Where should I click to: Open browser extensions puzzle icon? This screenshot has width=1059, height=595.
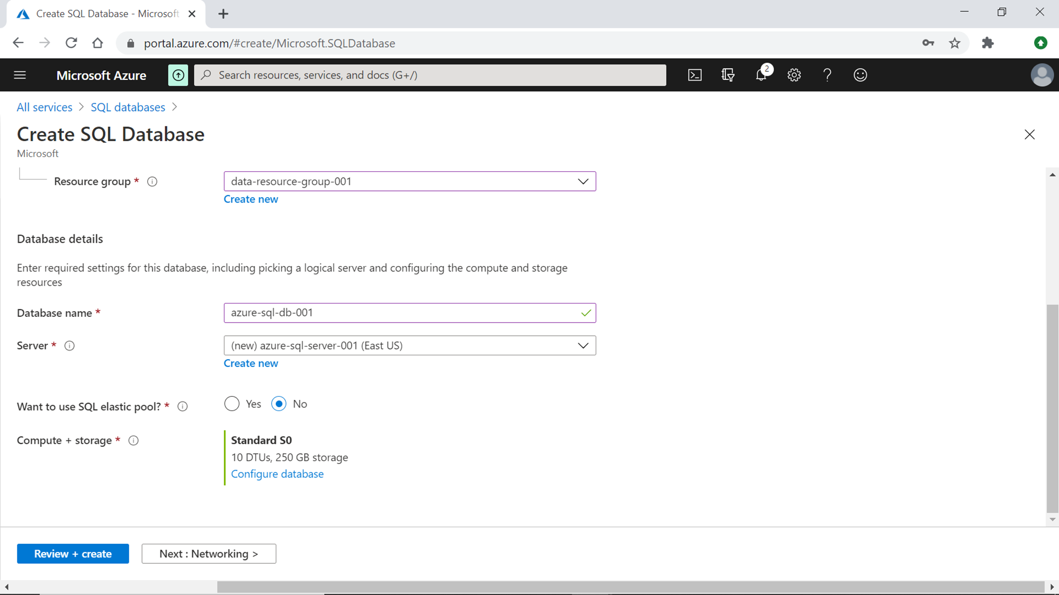pyautogui.click(x=988, y=43)
